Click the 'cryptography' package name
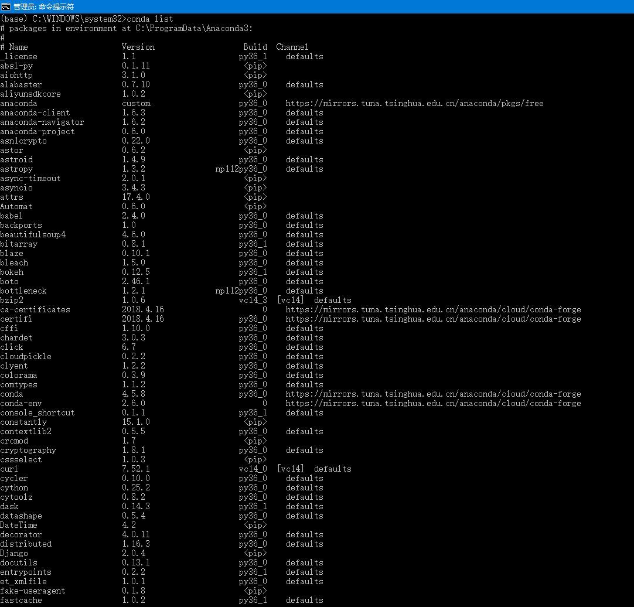This screenshot has width=634, height=607. tap(28, 451)
